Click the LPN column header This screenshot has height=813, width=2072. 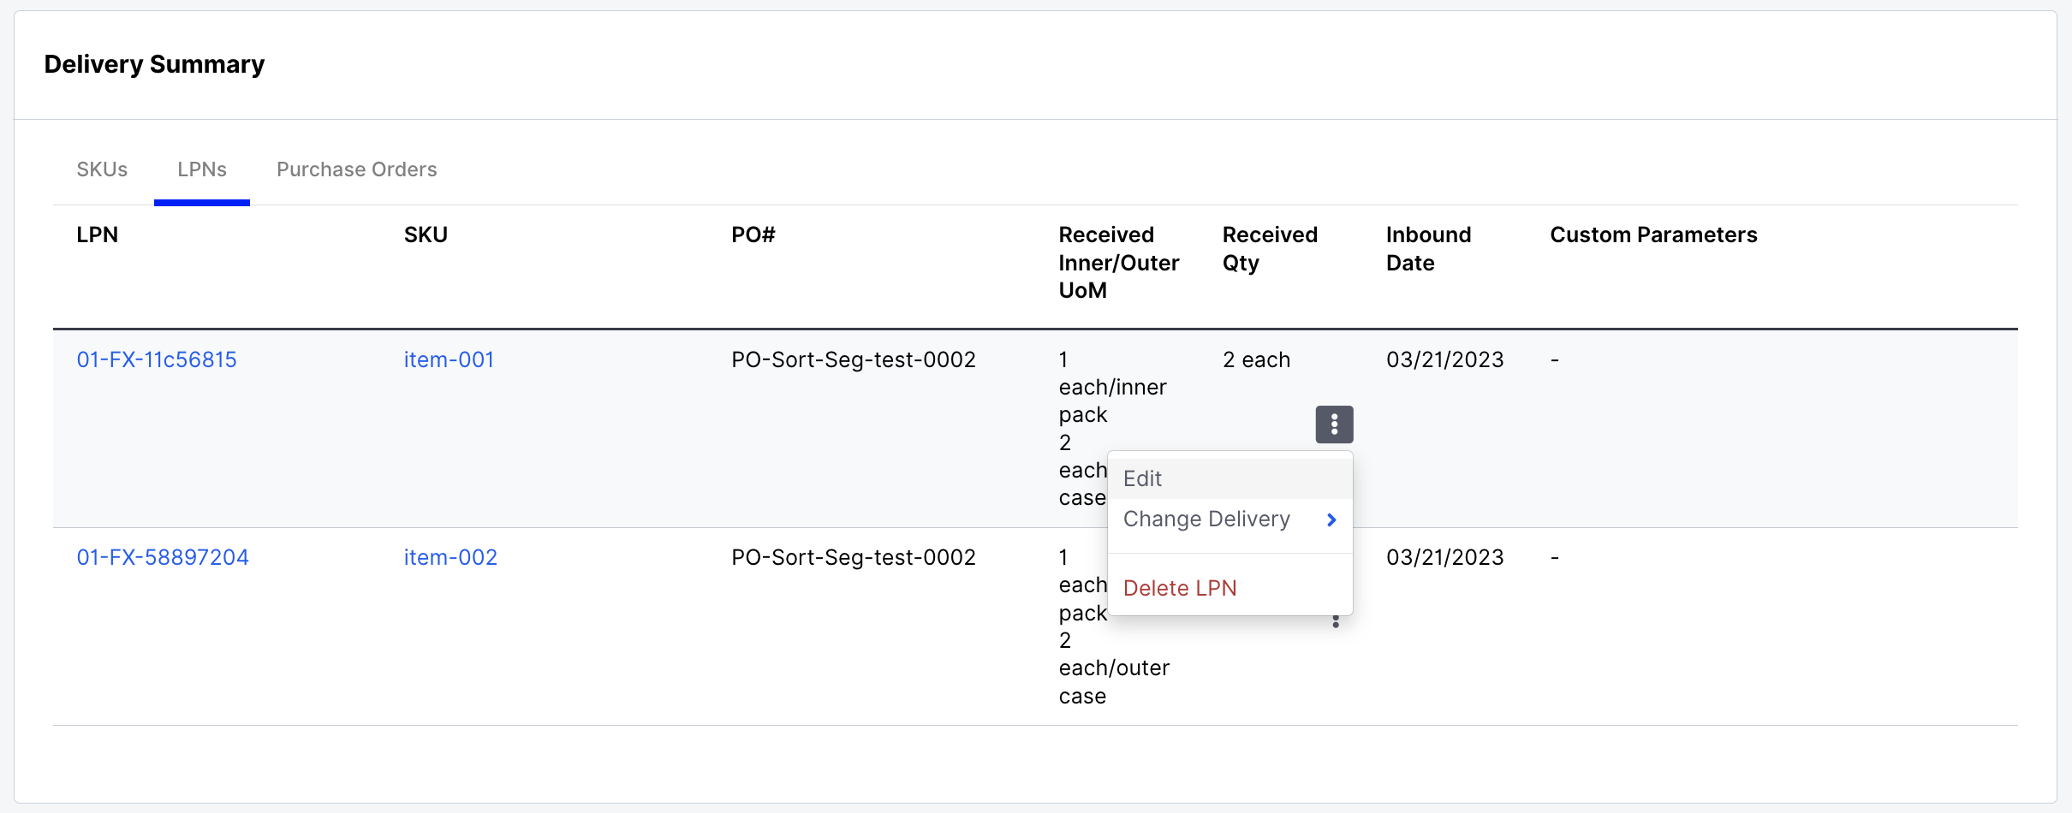coord(98,234)
